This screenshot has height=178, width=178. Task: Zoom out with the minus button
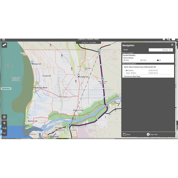tap(4, 133)
